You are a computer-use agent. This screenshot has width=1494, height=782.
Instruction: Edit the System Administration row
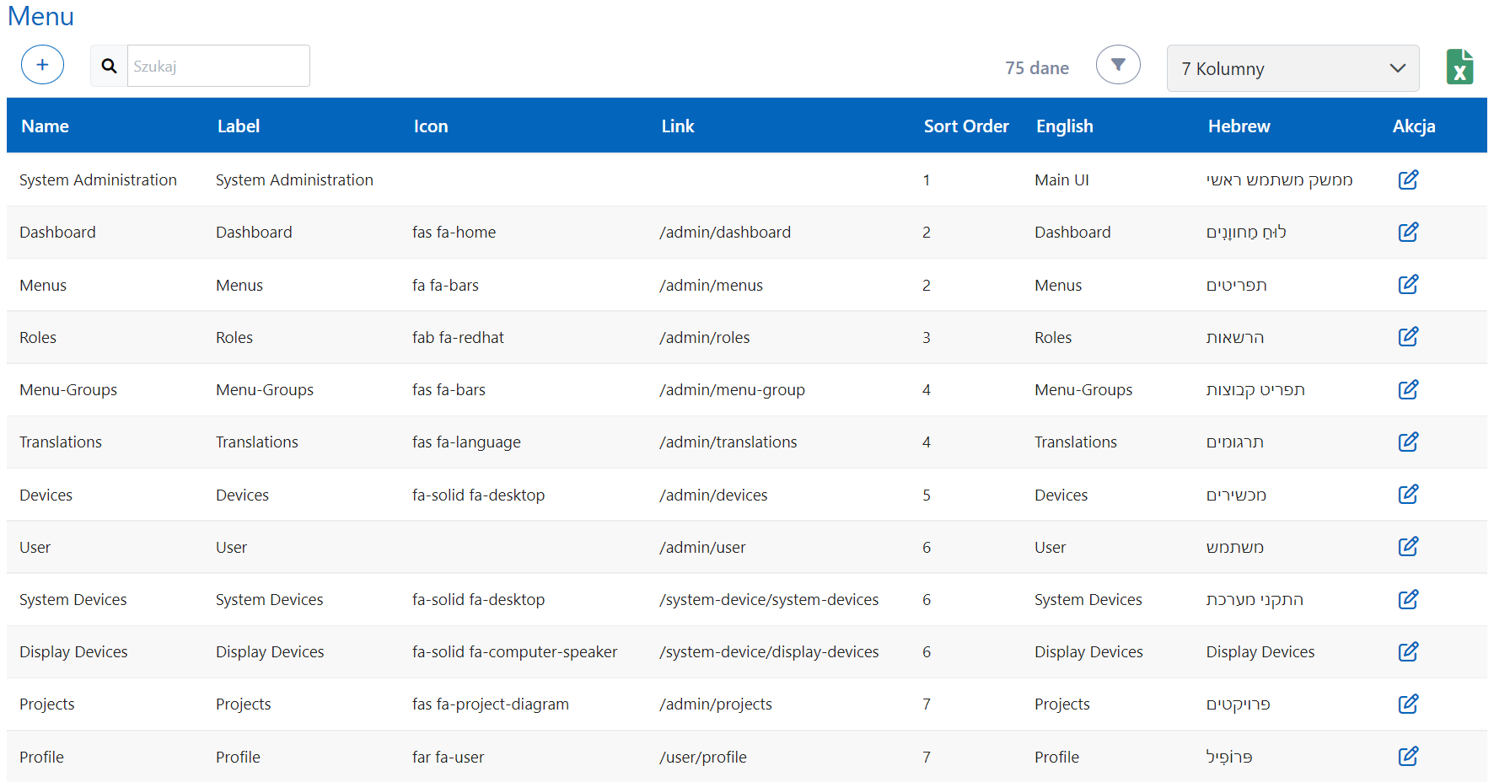point(1408,179)
